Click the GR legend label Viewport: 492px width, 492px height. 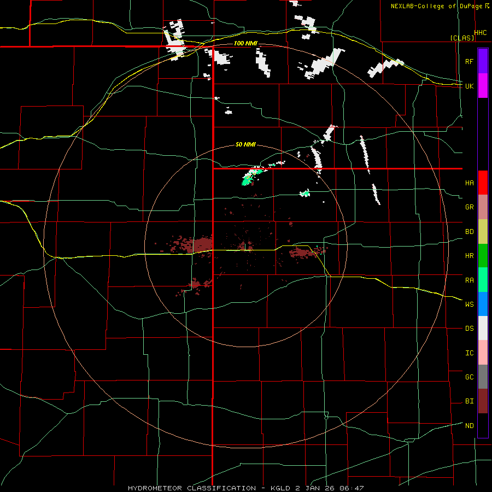point(469,207)
